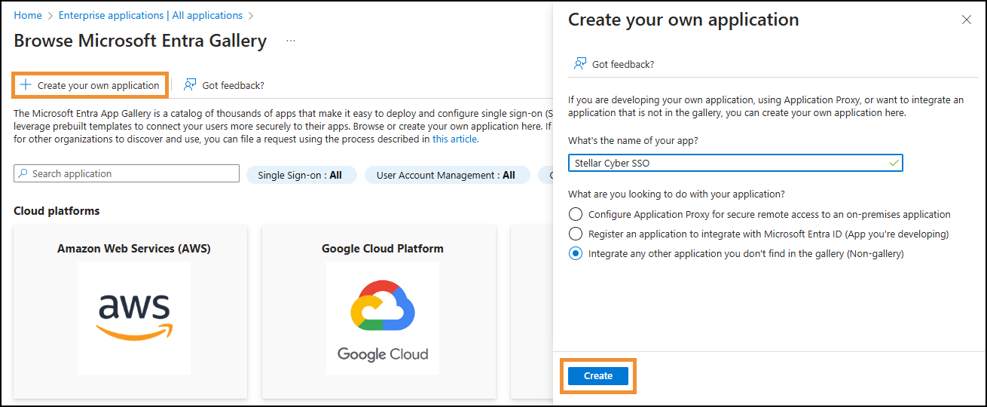Select Register an application with Entra ID option
The height and width of the screenshot is (407, 987).
tap(576, 234)
